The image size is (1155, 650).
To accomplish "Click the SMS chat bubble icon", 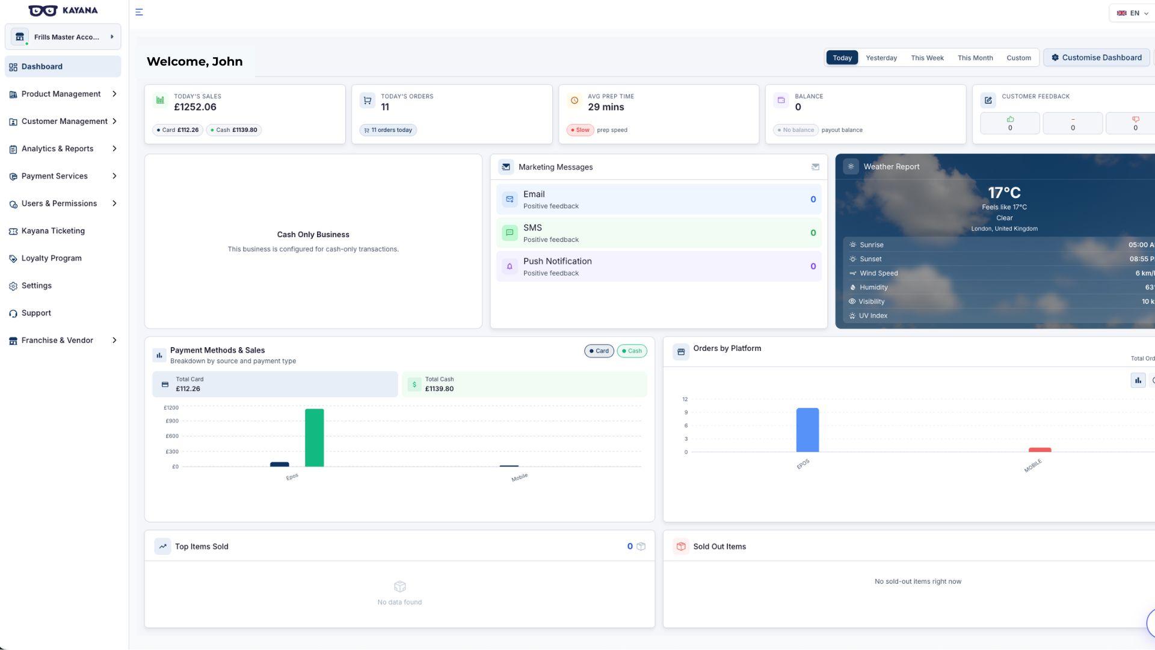I will click(x=510, y=233).
